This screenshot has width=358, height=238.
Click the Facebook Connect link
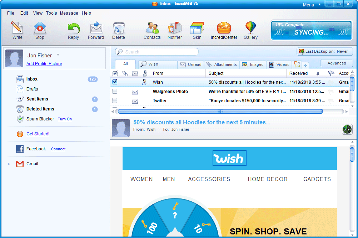pyautogui.click(x=58, y=149)
